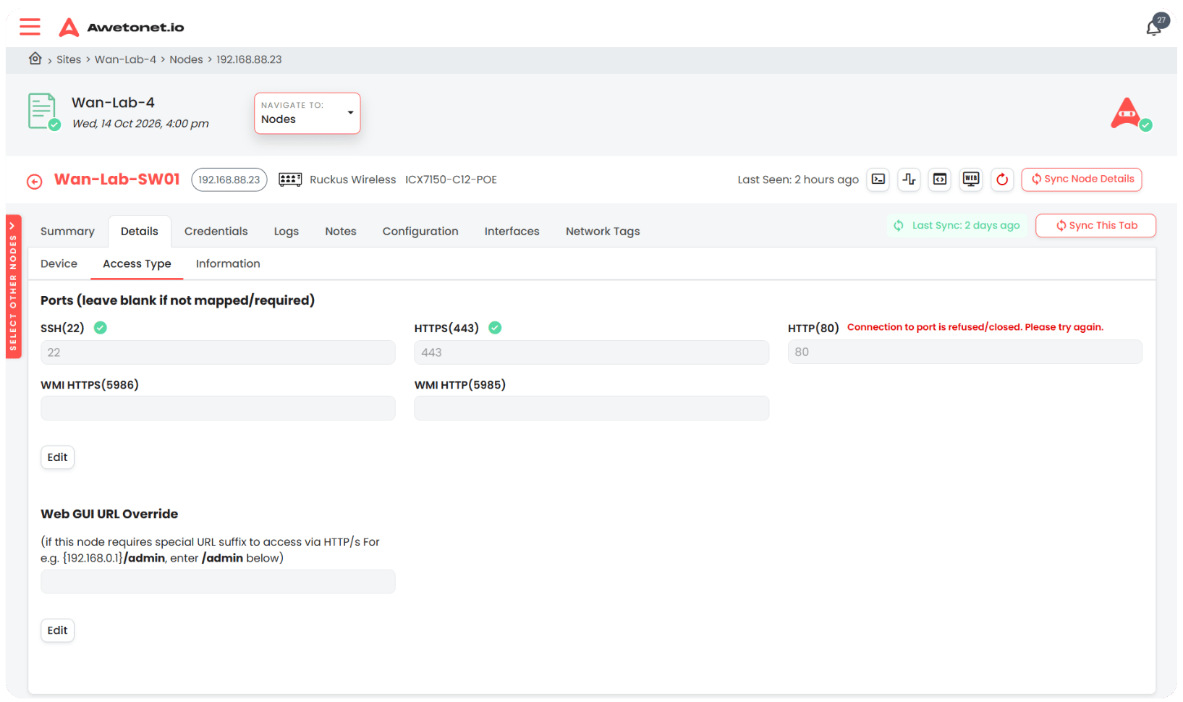Screen dimensions: 1183x702
Task: Click the 192.168.88.23 IP address pill
Action: click(x=229, y=179)
